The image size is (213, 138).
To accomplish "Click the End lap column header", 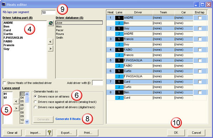I will click(200, 12).
